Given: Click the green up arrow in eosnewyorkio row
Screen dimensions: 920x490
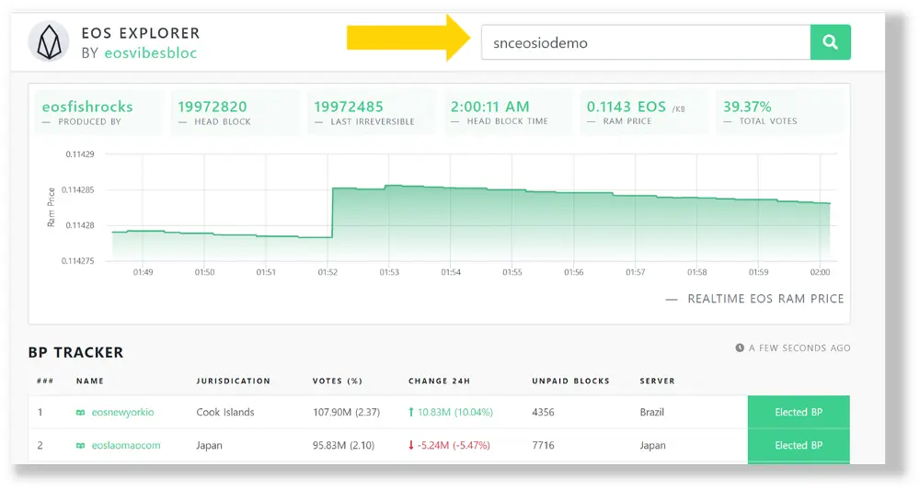Looking at the screenshot, I should click(410, 412).
